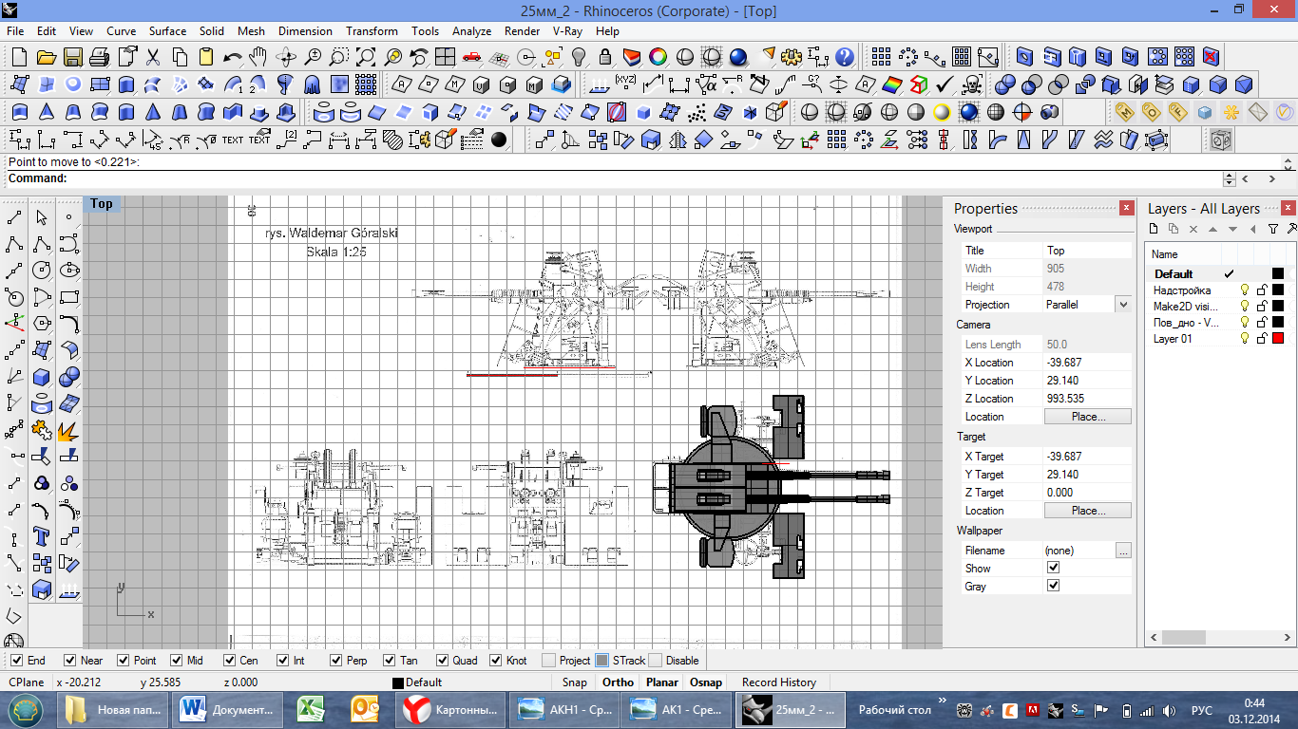The width and height of the screenshot is (1298, 729).
Task: Open the Analyze menu
Action: (x=471, y=31)
